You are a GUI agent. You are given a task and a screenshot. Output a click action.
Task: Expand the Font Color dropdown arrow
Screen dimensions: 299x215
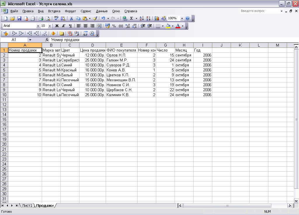point(182,26)
